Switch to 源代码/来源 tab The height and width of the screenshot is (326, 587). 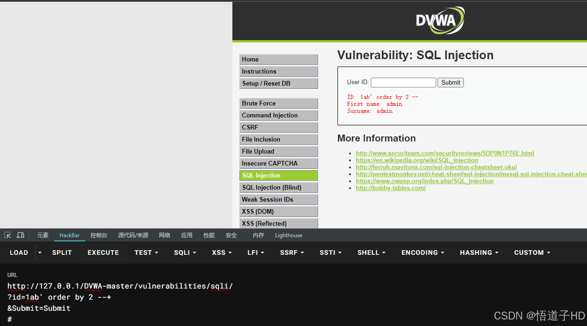133,235
